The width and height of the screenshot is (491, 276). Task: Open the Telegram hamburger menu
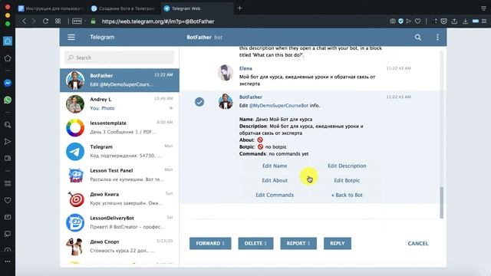tap(71, 38)
